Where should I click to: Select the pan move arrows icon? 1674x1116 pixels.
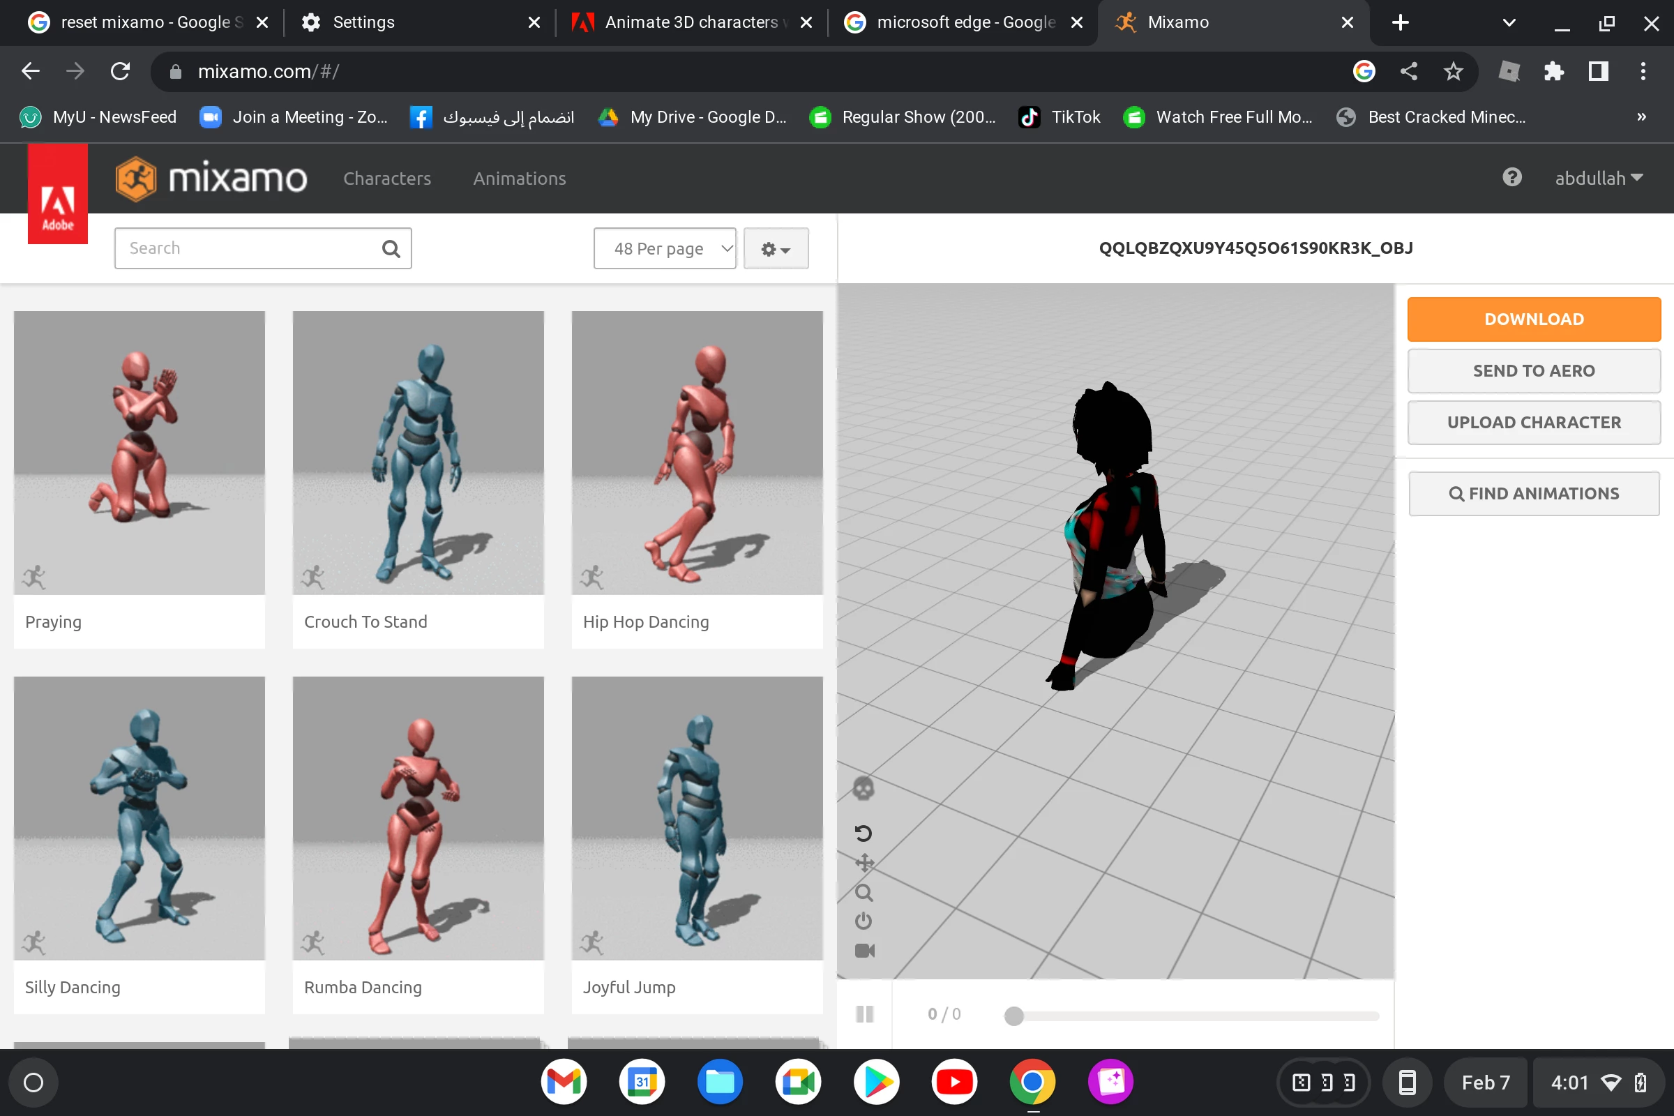click(864, 863)
